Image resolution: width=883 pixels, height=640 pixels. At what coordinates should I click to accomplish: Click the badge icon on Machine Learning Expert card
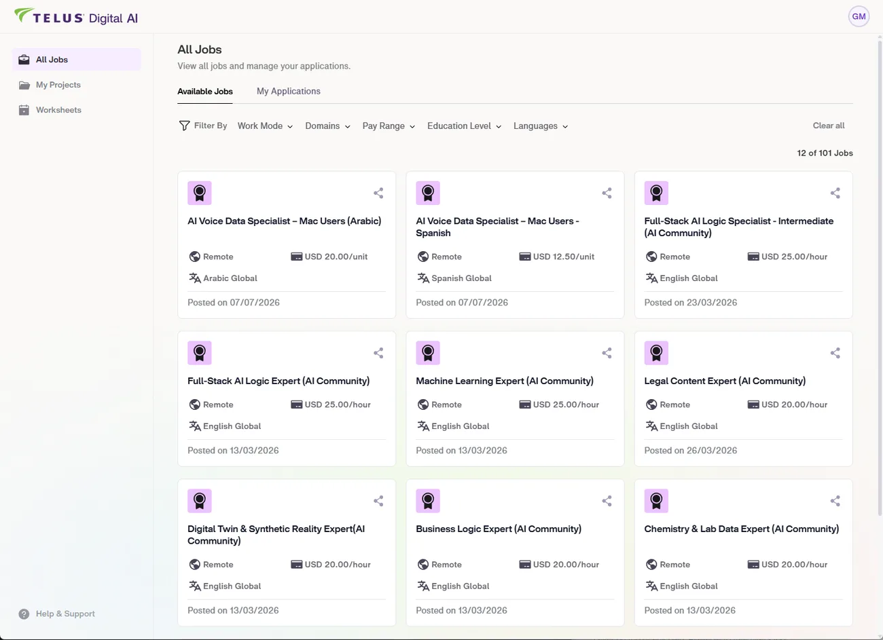pos(428,353)
